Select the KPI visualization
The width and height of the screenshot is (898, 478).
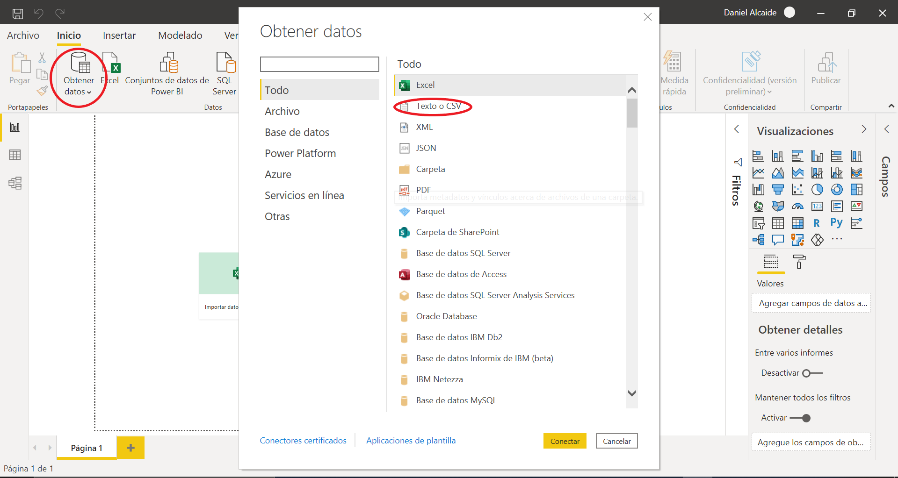[x=856, y=206]
